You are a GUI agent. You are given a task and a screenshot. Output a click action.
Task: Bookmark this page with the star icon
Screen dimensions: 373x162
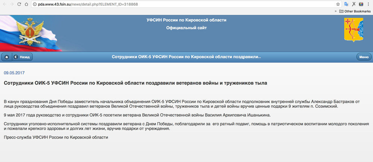(338, 4)
